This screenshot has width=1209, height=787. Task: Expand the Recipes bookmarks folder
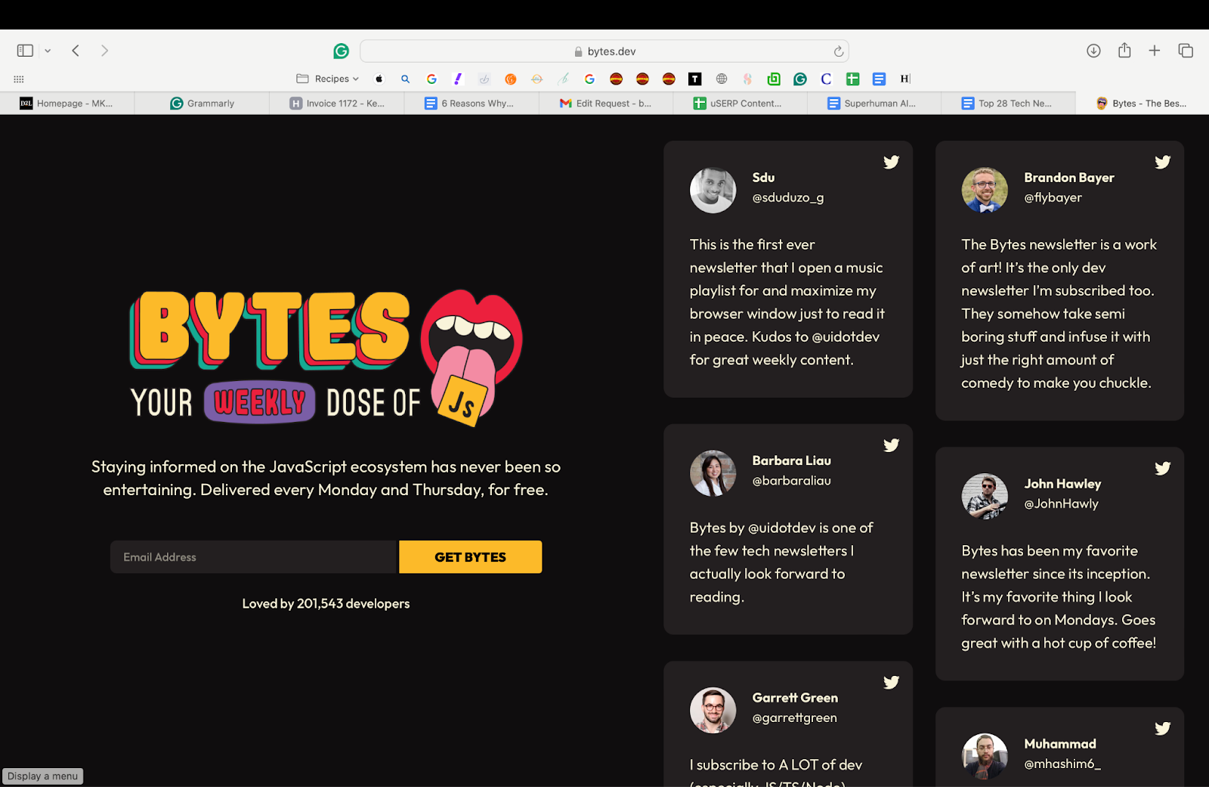pos(328,79)
